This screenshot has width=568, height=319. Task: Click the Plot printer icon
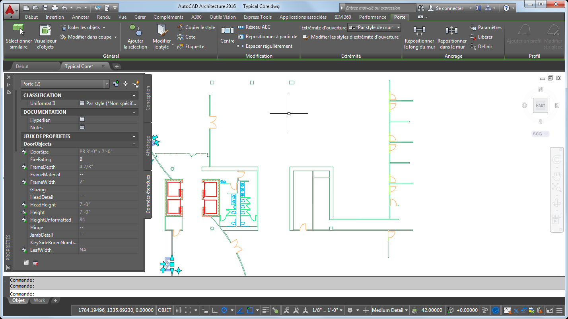(x=54, y=8)
